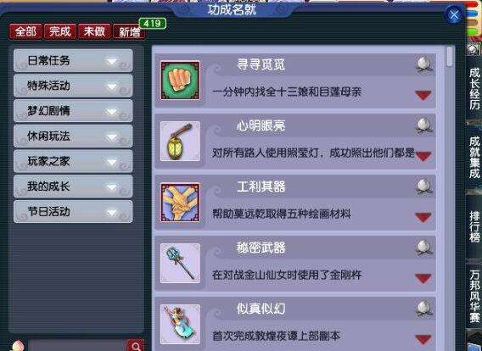
Task: Click the flying fairy icon of 似真似幻
Action: tap(180, 324)
